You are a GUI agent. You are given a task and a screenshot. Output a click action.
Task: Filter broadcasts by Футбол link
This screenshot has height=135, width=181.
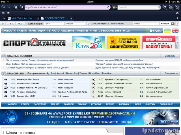point(50,73)
